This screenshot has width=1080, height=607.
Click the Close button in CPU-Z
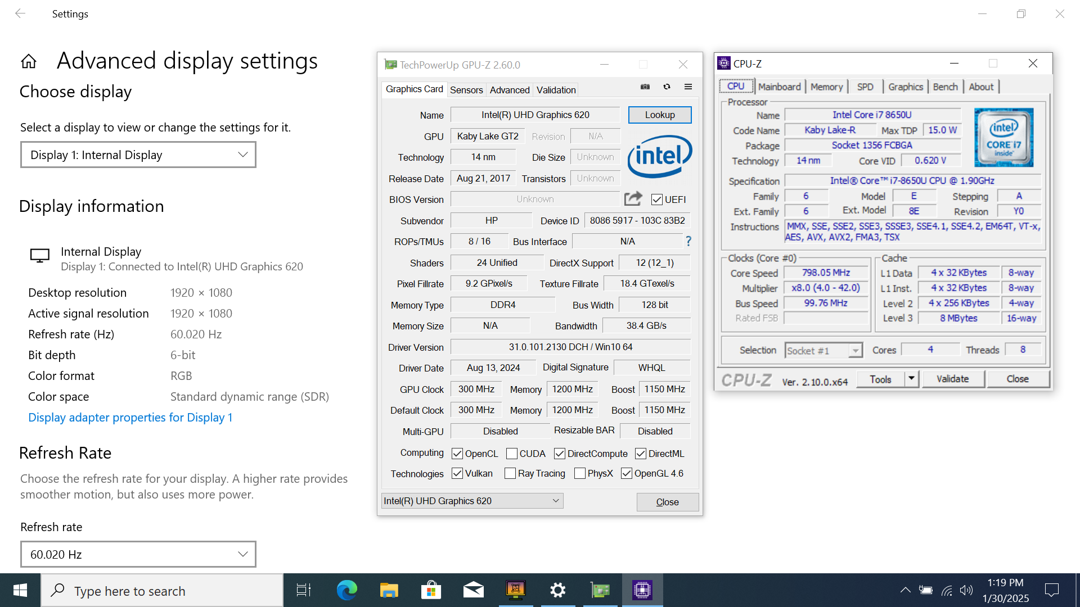click(1018, 379)
